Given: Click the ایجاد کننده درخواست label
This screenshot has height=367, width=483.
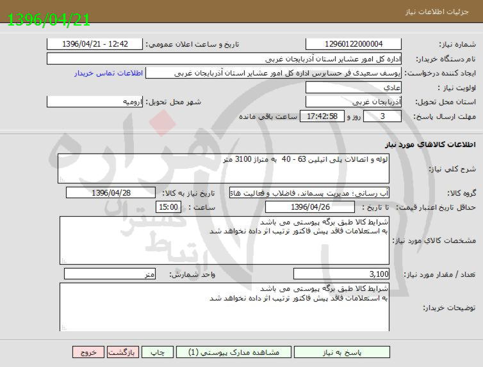Looking at the screenshot, I should [440, 74].
